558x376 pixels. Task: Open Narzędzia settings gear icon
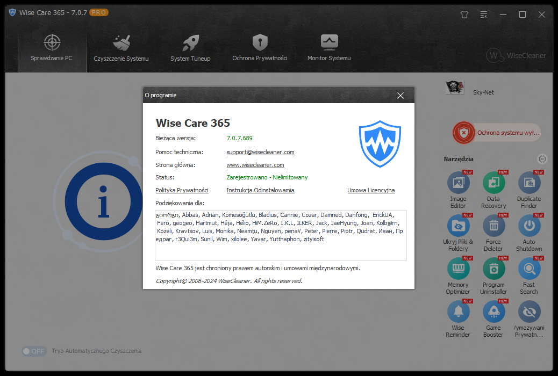click(542, 159)
